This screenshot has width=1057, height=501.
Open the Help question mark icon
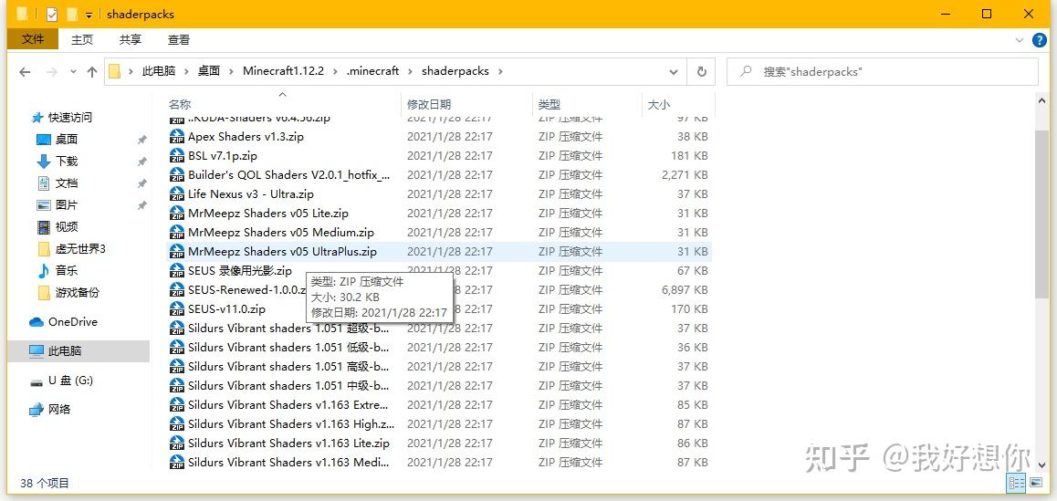(1041, 40)
